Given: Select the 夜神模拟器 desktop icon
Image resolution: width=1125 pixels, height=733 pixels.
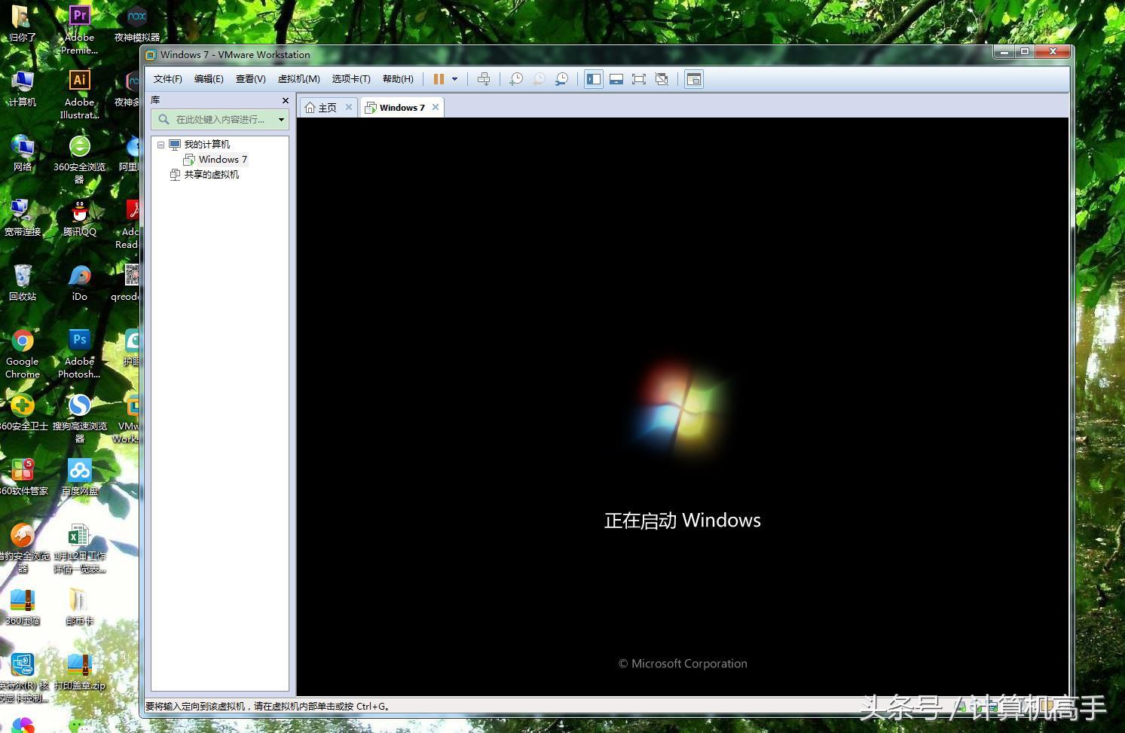Looking at the screenshot, I should click(136, 23).
